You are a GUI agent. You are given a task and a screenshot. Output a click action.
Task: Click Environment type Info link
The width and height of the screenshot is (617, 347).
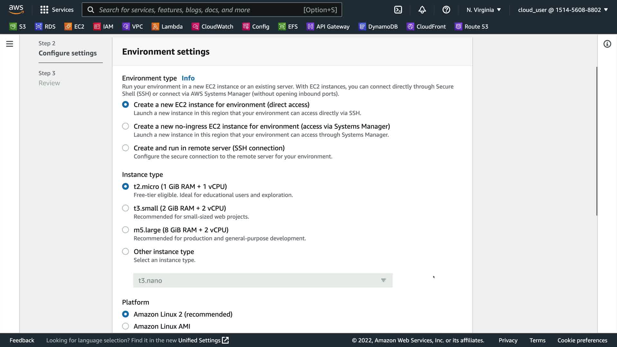coord(188,78)
